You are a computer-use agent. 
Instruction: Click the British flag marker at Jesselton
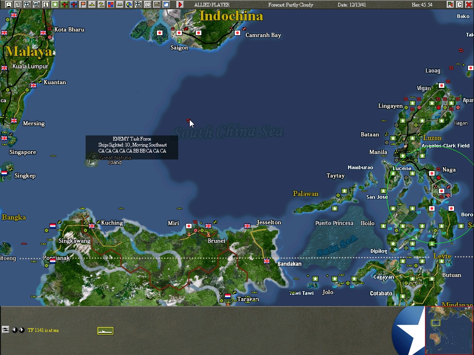click(x=247, y=226)
